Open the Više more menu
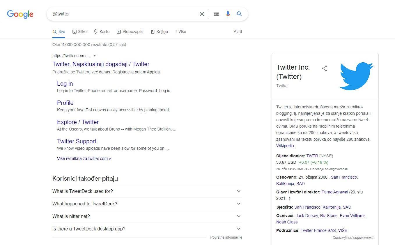Viewport: 395px width, 245px height. pos(180,32)
